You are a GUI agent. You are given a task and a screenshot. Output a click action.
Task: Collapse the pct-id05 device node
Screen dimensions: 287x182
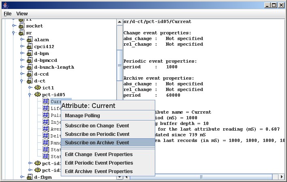click(30, 95)
